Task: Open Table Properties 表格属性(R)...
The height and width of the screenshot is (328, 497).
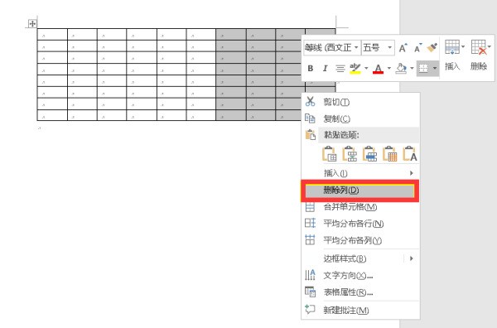Action: 360,292
